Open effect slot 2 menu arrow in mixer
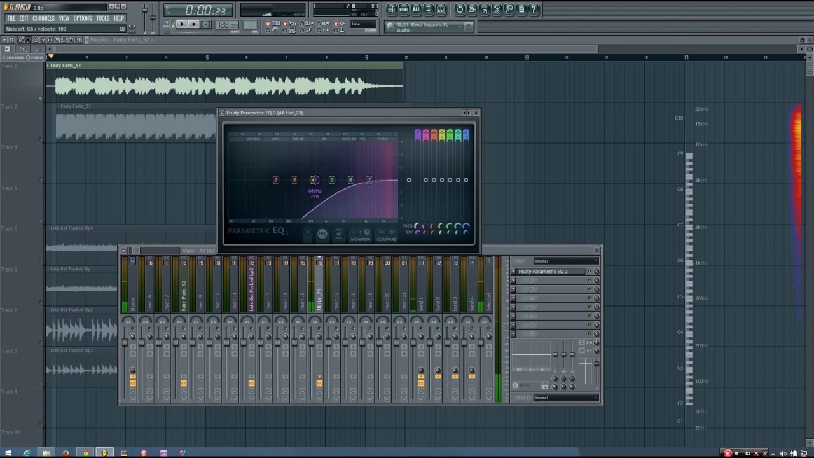This screenshot has width=814, height=458. (x=513, y=281)
